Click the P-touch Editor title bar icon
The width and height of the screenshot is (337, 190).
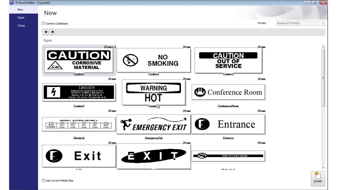(11, 3)
